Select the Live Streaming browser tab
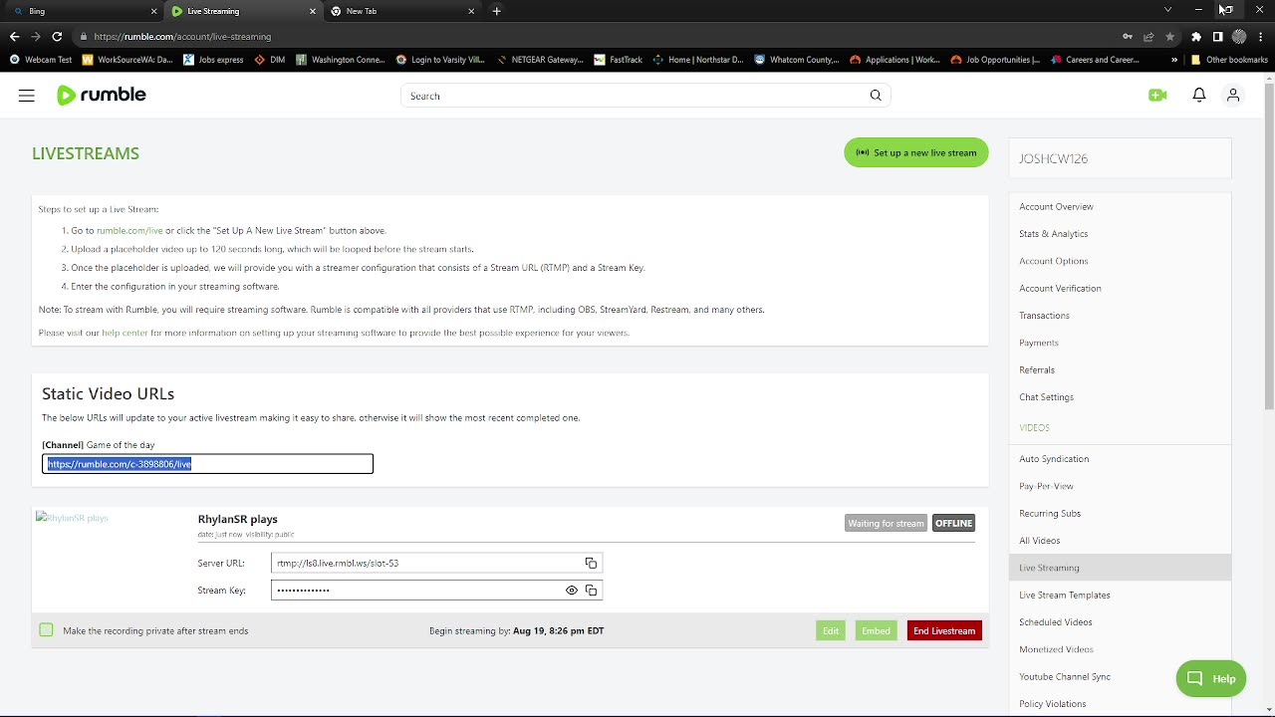 coord(243,11)
